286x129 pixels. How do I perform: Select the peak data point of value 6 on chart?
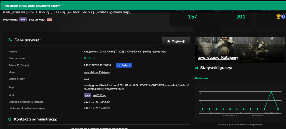tap(271, 92)
